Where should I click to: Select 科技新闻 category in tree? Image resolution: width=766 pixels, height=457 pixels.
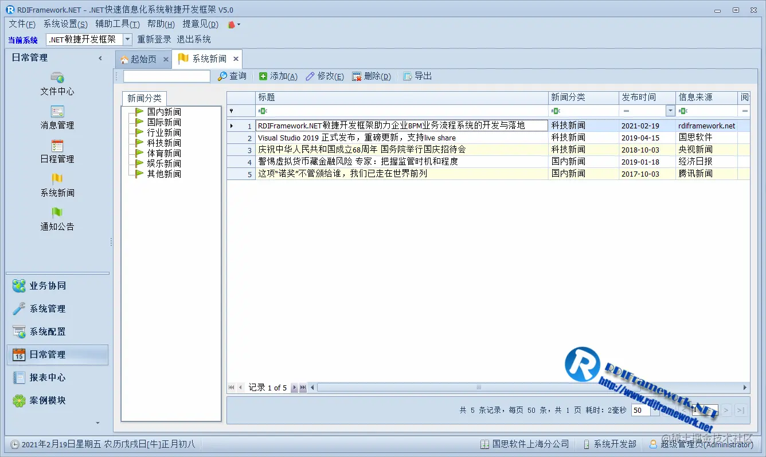coord(164,143)
